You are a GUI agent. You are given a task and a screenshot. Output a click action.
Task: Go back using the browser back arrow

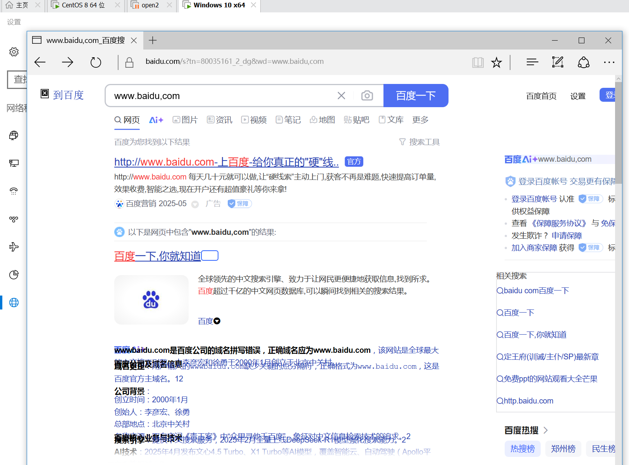point(40,62)
